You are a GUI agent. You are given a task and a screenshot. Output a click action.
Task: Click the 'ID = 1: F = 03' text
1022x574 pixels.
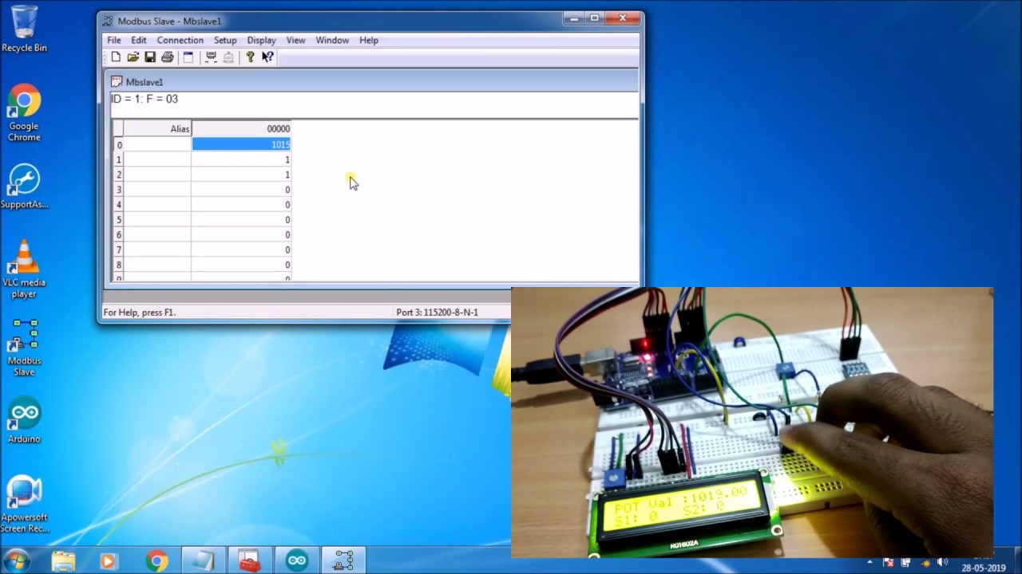(x=145, y=99)
